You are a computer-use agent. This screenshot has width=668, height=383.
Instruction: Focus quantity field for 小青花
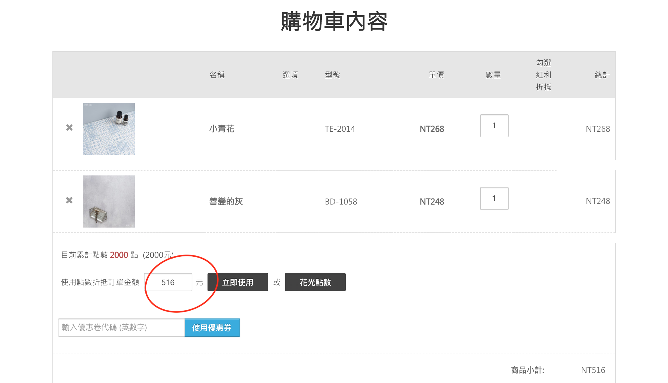[x=494, y=126]
